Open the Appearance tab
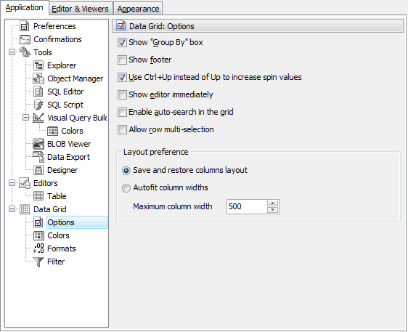This screenshot has width=408, height=332. (x=138, y=9)
